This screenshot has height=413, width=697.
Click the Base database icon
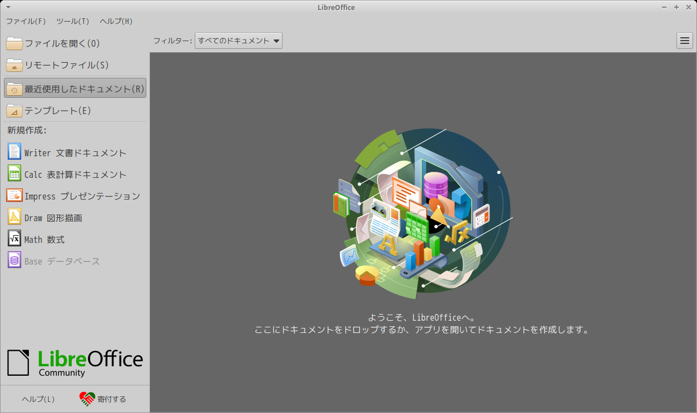(x=14, y=260)
